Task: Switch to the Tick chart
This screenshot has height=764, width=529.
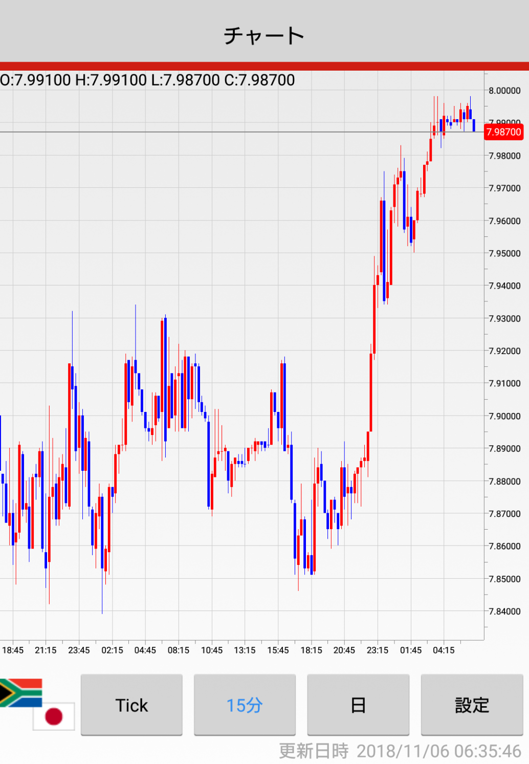Action: coord(131,705)
